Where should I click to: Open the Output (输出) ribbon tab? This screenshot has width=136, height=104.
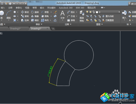[42, 8]
